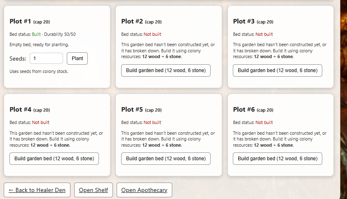Screen dimensions: 347x199
Task: Click the Plot #3 heading
Action: pos(244,21)
